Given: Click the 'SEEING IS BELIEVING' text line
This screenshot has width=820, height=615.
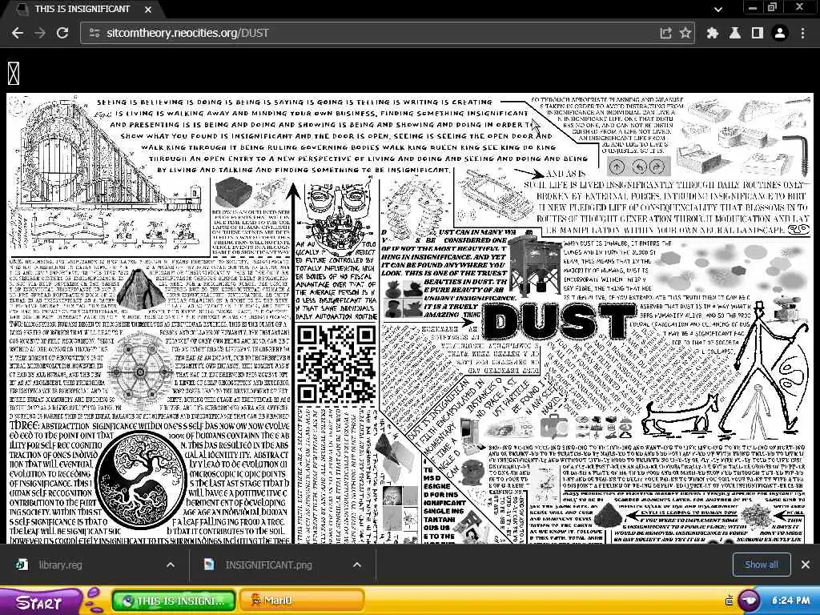Looking at the screenshot, I should [x=295, y=102].
